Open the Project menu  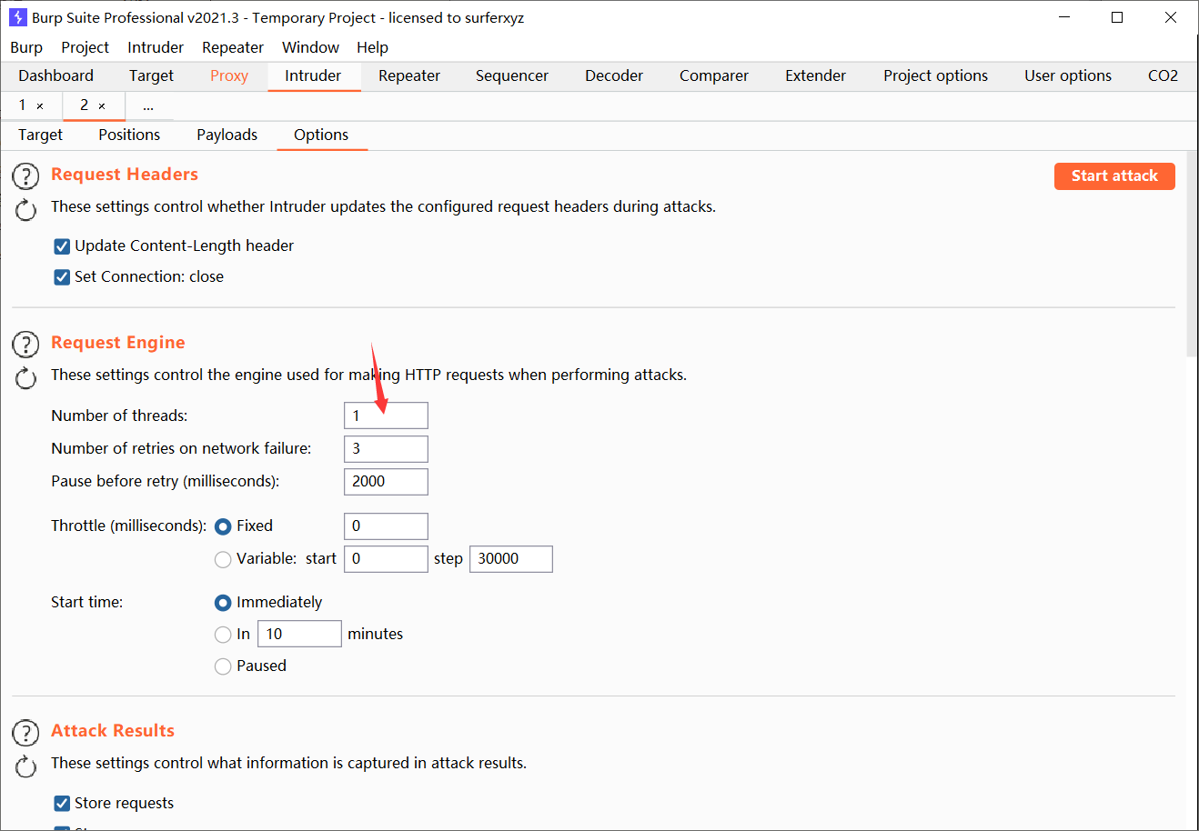pyautogui.click(x=85, y=47)
